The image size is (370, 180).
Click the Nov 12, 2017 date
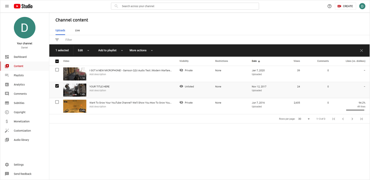259,87
